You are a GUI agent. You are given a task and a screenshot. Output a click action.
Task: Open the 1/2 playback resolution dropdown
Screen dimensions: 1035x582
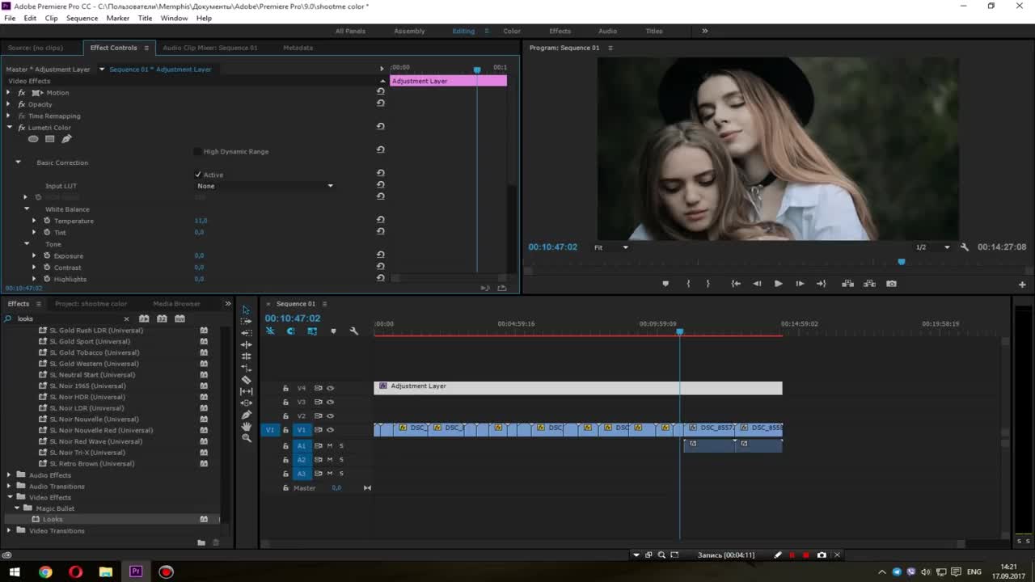(932, 247)
